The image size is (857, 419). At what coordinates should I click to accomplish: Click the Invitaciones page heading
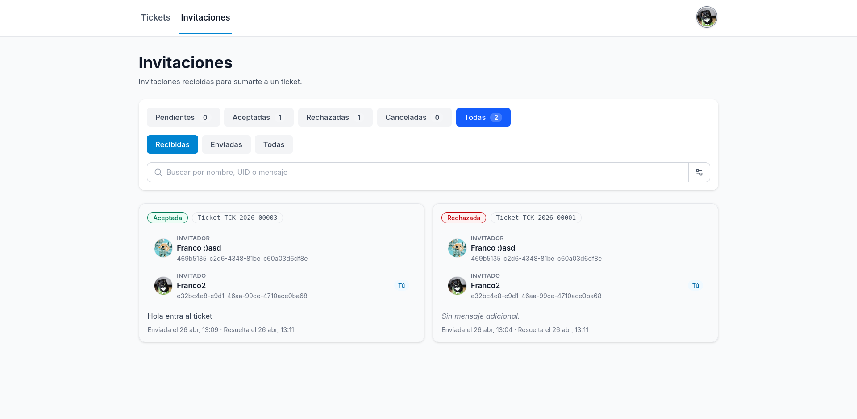pos(185,62)
